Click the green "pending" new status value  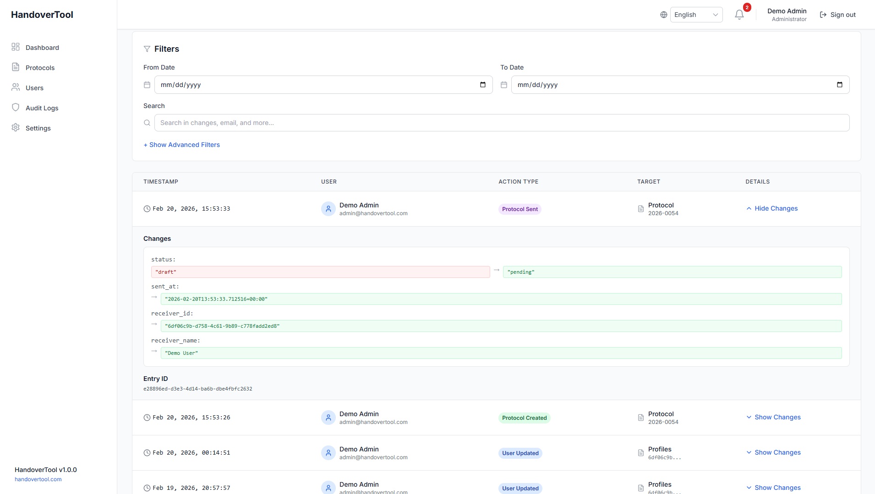673,272
